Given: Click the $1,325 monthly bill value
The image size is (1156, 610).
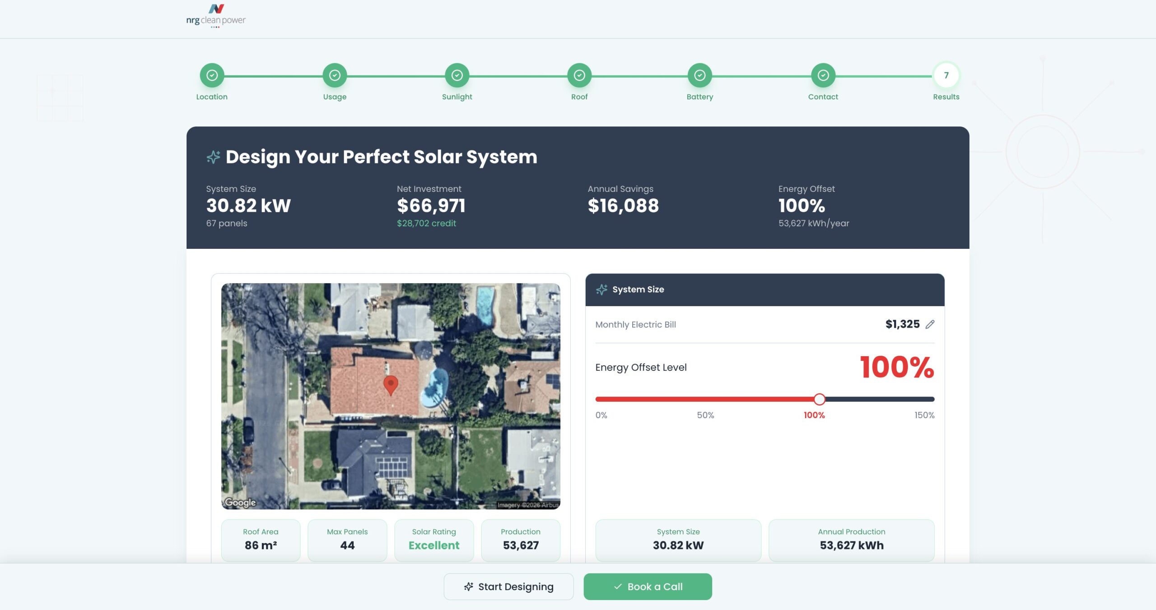Looking at the screenshot, I should [x=902, y=324].
